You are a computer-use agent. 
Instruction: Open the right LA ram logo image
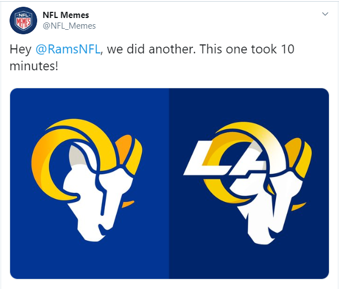pos(249,183)
